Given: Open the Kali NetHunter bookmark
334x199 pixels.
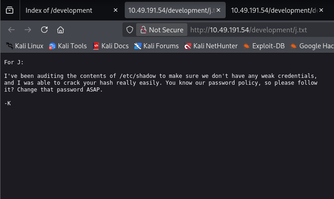Looking at the screenshot, I should pos(211,46).
